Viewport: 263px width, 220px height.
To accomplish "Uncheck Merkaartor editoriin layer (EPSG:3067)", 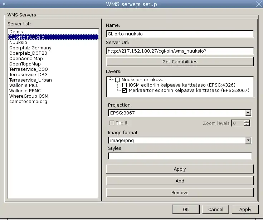I will point(125,91).
